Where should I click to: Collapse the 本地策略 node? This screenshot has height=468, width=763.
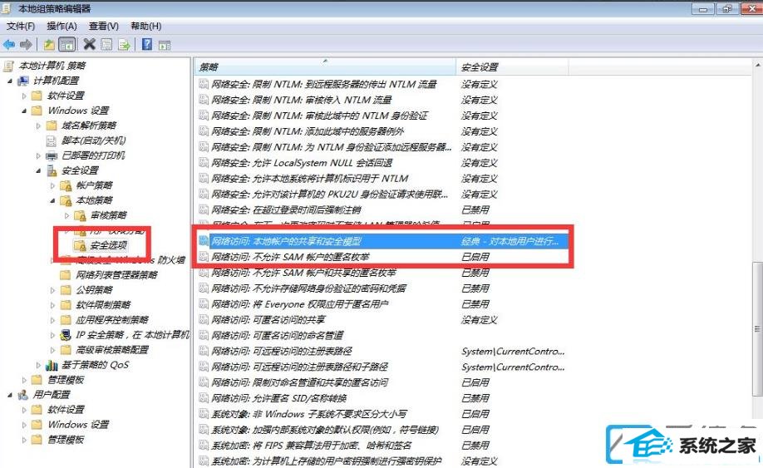tap(52, 200)
